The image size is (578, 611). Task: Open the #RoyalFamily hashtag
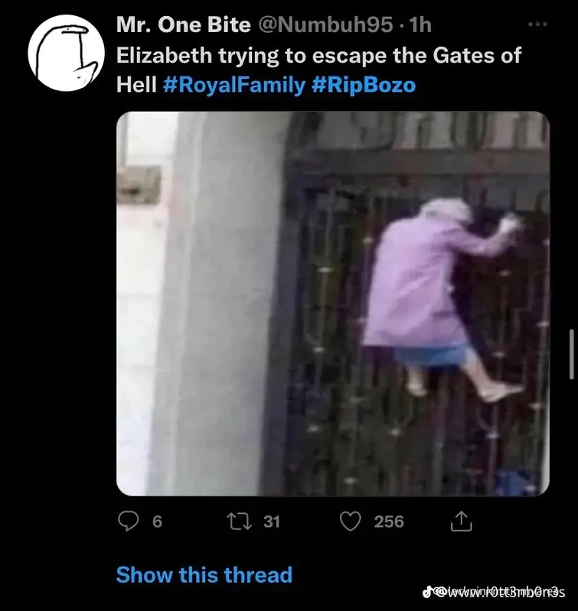[x=234, y=85]
